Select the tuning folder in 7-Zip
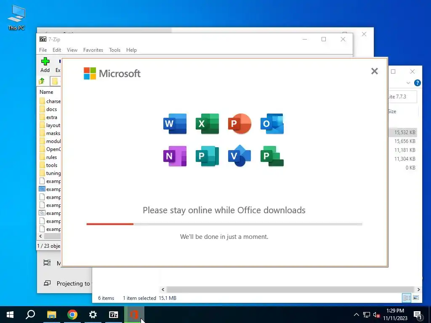The width and height of the screenshot is (431, 323). point(50,173)
